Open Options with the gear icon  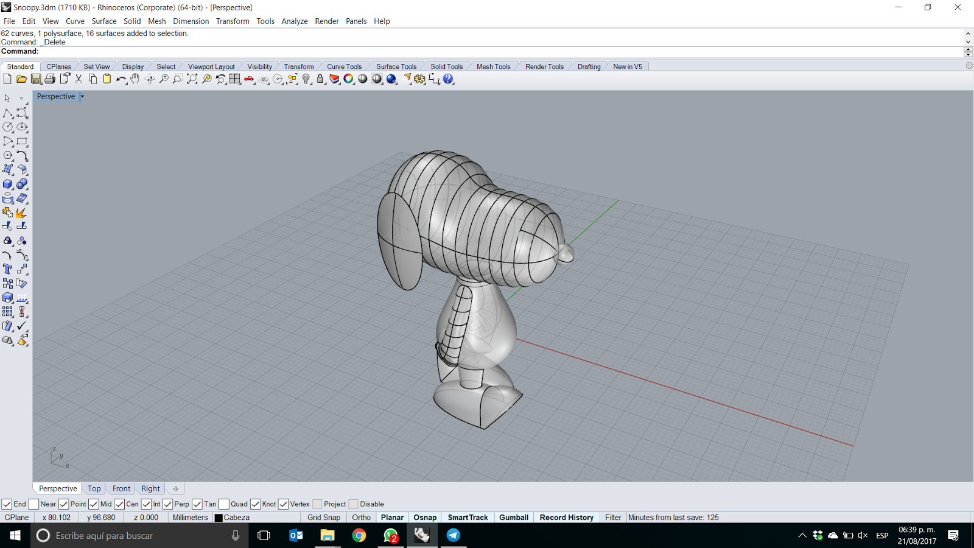click(x=420, y=79)
